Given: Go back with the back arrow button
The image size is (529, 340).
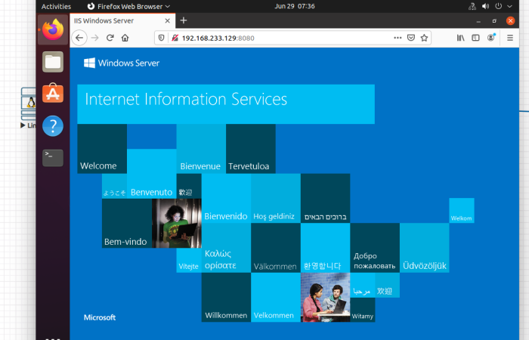Looking at the screenshot, I should [x=79, y=38].
